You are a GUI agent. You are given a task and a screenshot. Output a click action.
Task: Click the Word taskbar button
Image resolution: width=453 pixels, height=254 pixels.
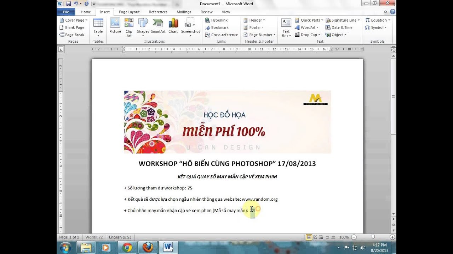coord(168,248)
